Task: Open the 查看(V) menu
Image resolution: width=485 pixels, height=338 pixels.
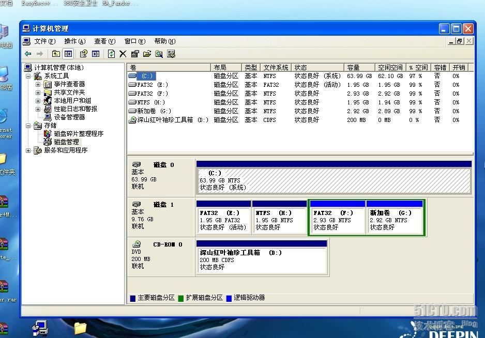Action: pos(105,41)
